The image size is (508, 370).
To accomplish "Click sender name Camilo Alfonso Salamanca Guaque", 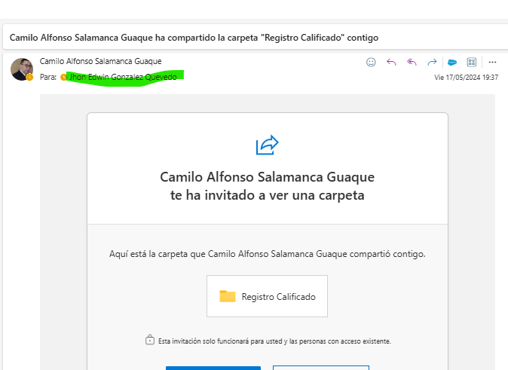I will (x=100, y=61).
